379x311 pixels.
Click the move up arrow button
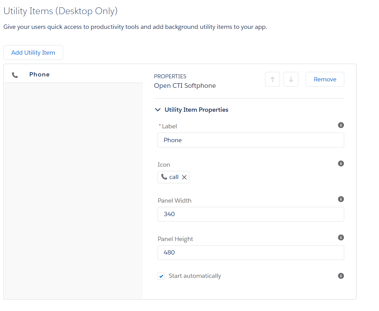point(272,79)
